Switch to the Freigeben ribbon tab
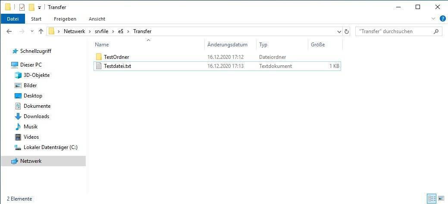This screenshot has width=448, height=204. 65,19
